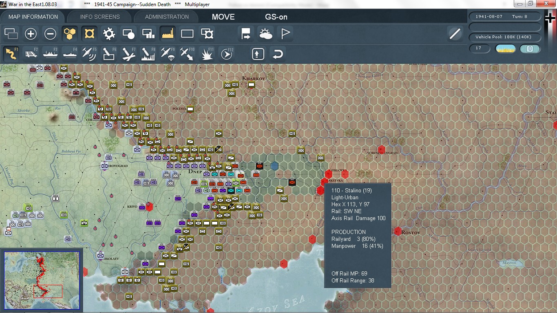
Task: Click tooltip line '110 - Stalino (19)'
Action: pyautogui.click(x=351, y=190)
